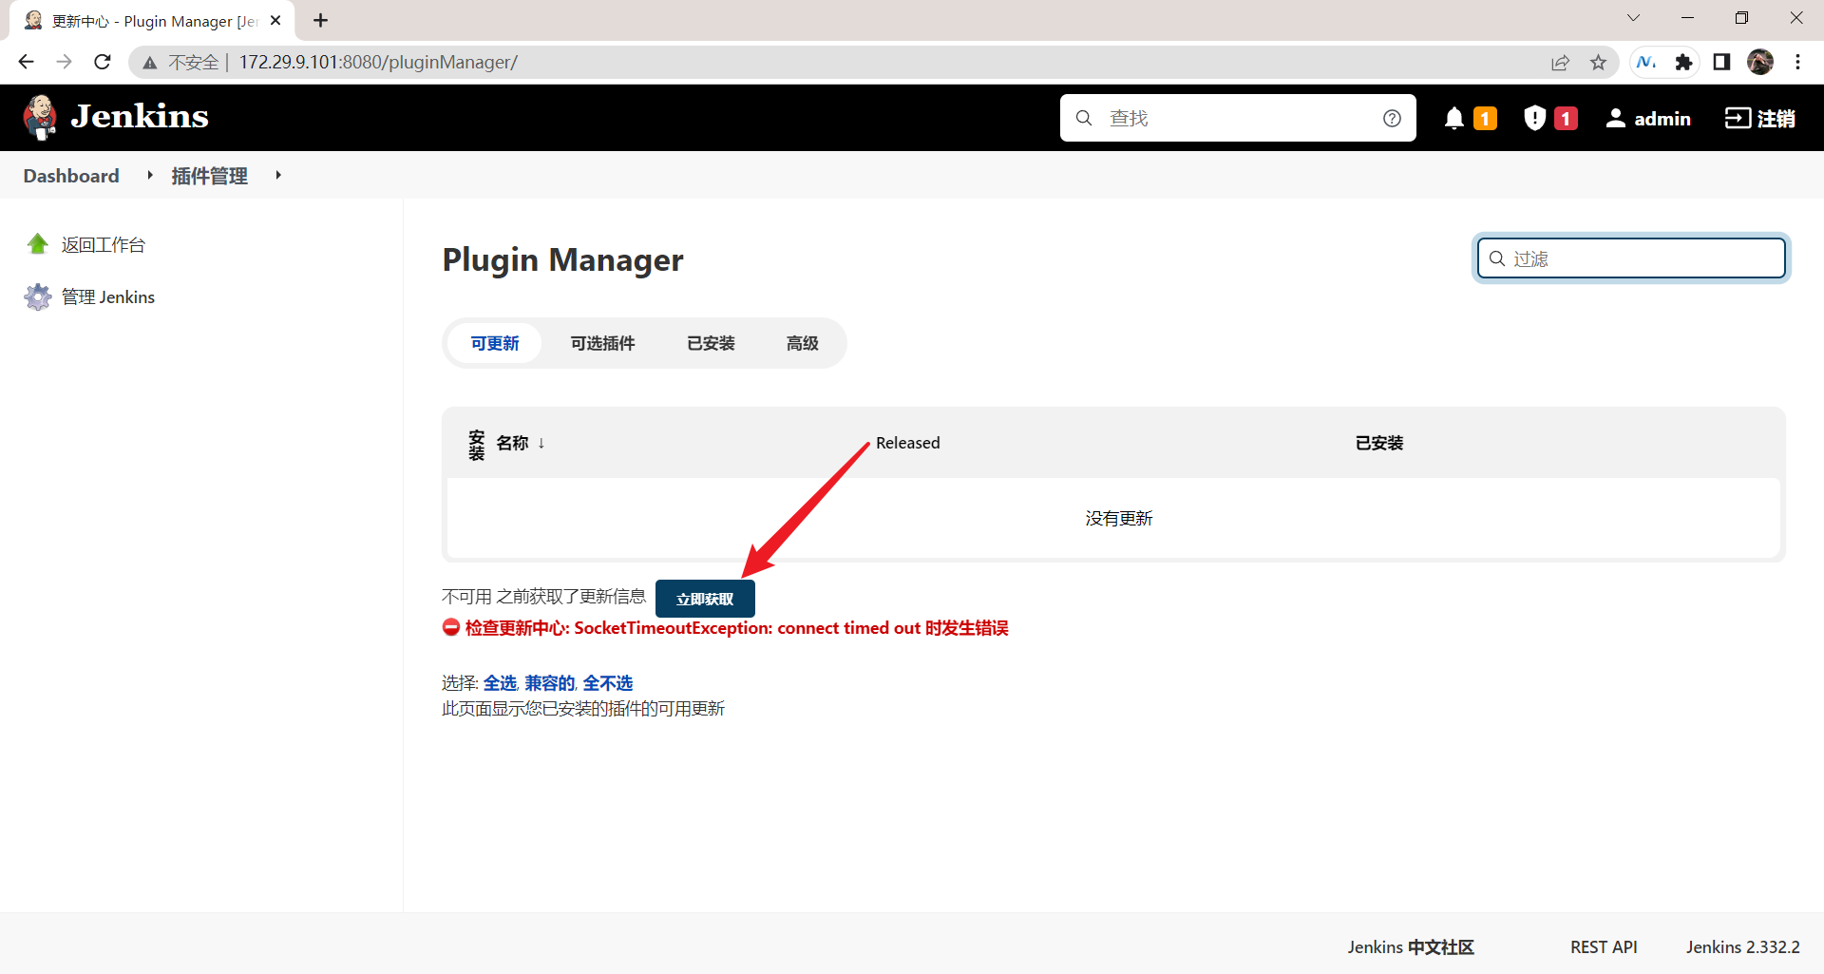Image resolution: width=1824 pixels, height=974 pixels.
Task: Click the 立即获取 button
Action: [705, 599]
